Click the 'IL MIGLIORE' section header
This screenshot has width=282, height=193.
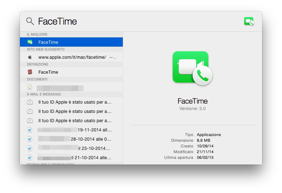tap(37, 34)
